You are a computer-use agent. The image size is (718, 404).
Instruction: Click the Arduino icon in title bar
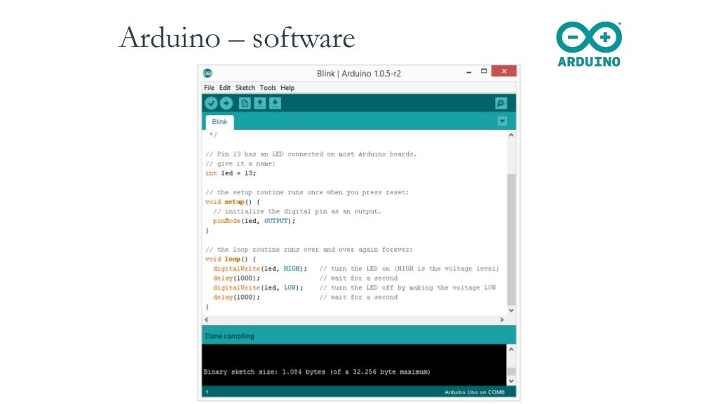coord(208,73)
